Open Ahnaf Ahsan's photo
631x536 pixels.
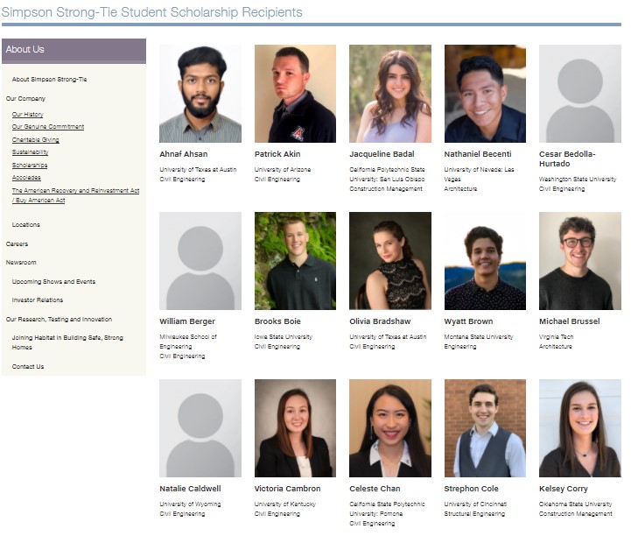coord(200,94)
